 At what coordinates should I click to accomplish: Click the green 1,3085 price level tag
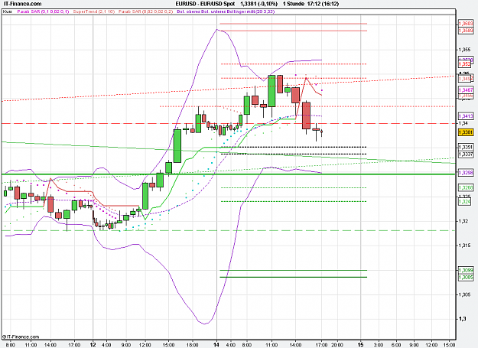[x=466, y=278]
